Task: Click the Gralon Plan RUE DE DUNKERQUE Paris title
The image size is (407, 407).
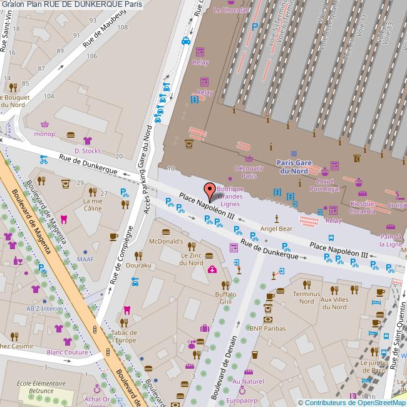Action: [x=72, y=4]
